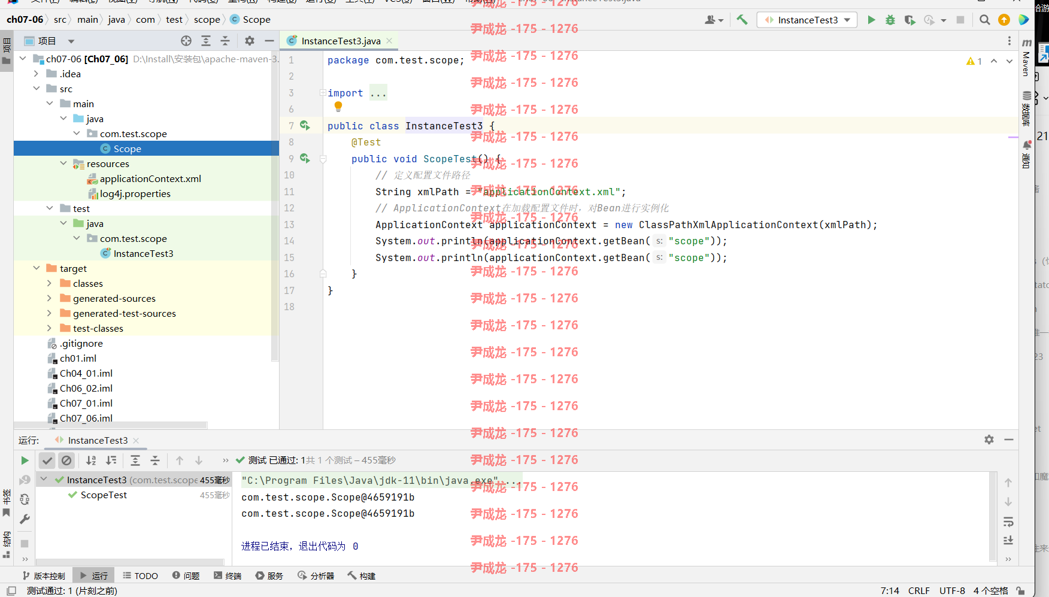Expand the .idea folder
This screenshot has width=1049, height=597.
point(36,74)
